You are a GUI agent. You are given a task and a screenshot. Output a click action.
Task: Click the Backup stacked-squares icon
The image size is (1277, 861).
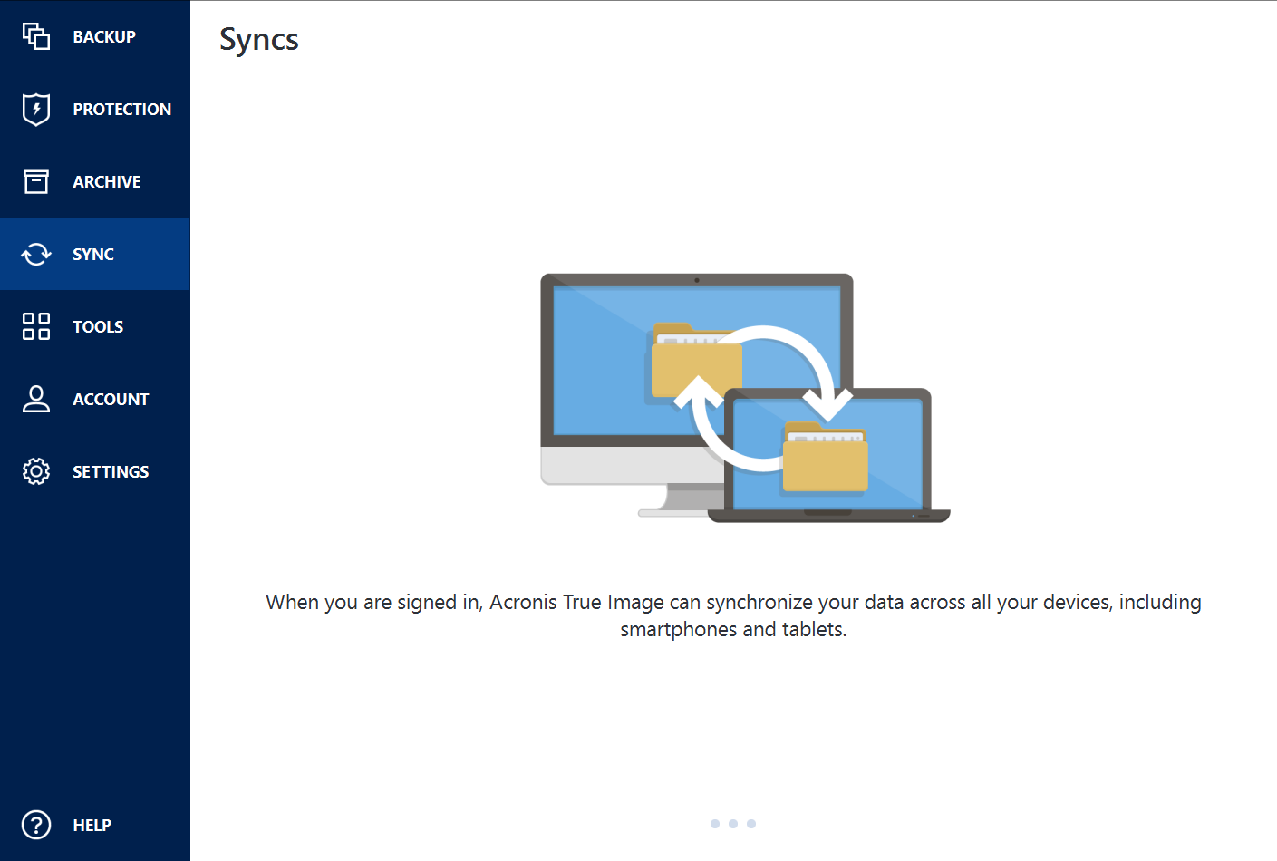point(36,36)
